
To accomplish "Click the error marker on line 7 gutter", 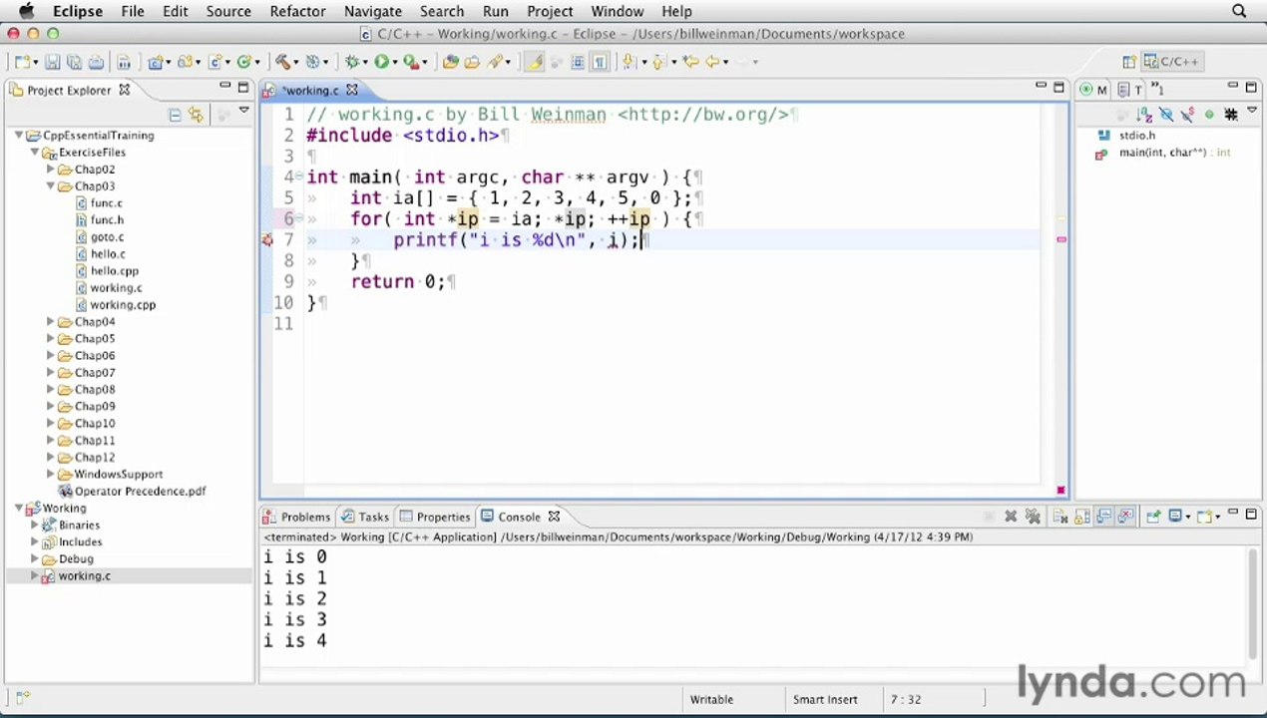I will point(266,240).
